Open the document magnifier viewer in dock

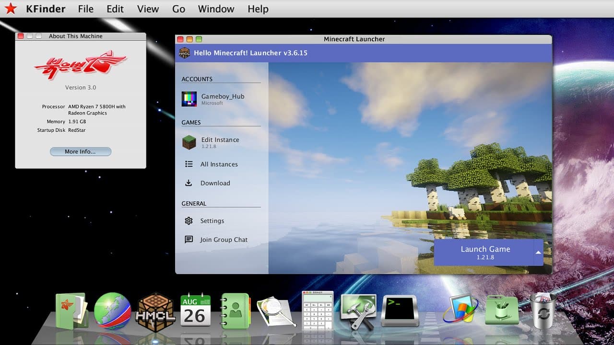[x=276, y=312]
